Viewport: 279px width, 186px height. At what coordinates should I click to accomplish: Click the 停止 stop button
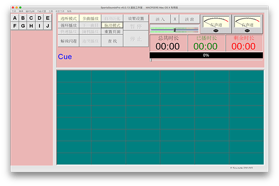pos(136,39)
